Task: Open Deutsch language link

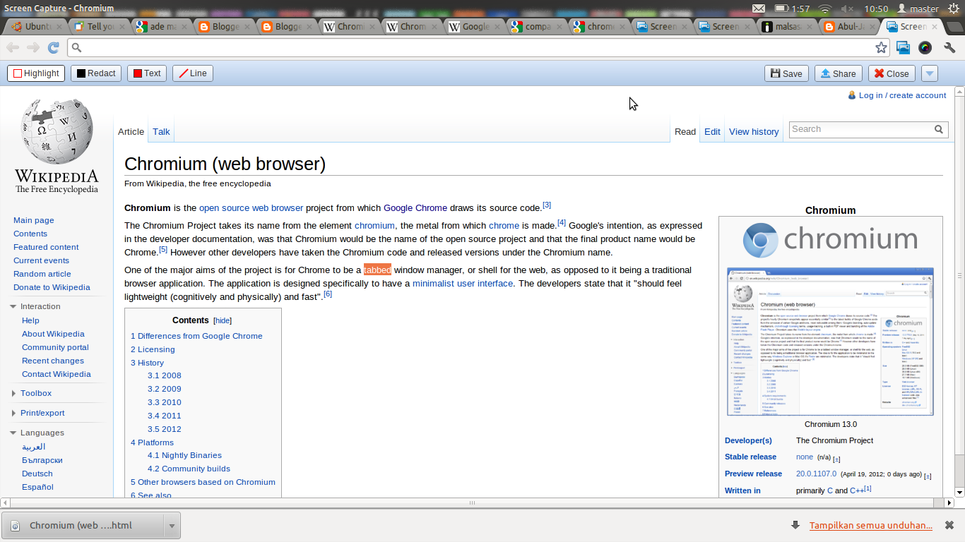Action: click(37, 474)
